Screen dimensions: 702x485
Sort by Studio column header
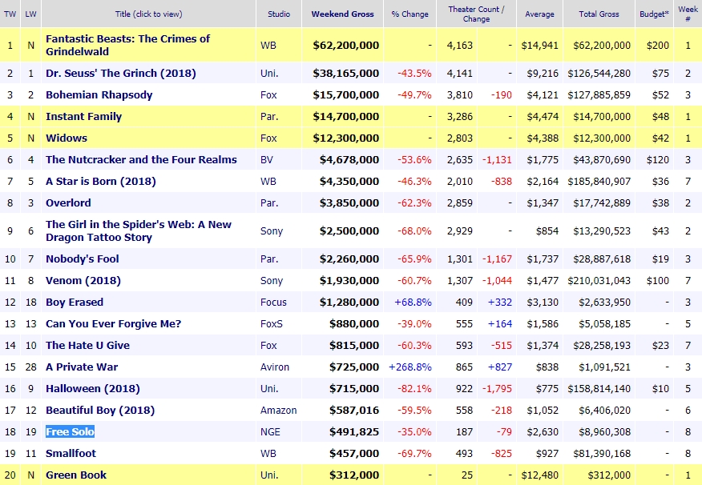[279, 14]
